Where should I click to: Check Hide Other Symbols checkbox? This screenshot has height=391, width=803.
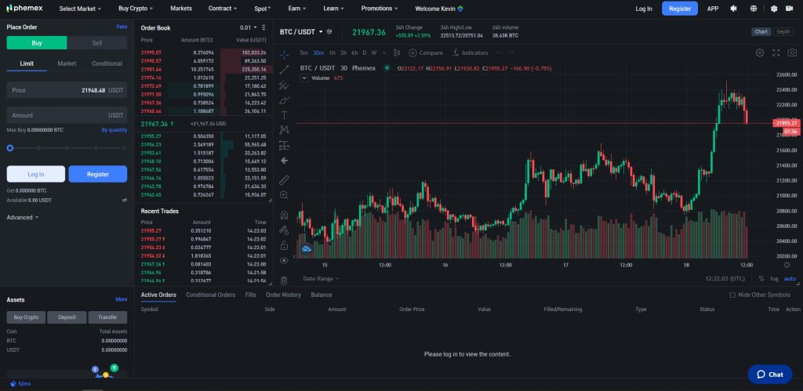[732, 295]
